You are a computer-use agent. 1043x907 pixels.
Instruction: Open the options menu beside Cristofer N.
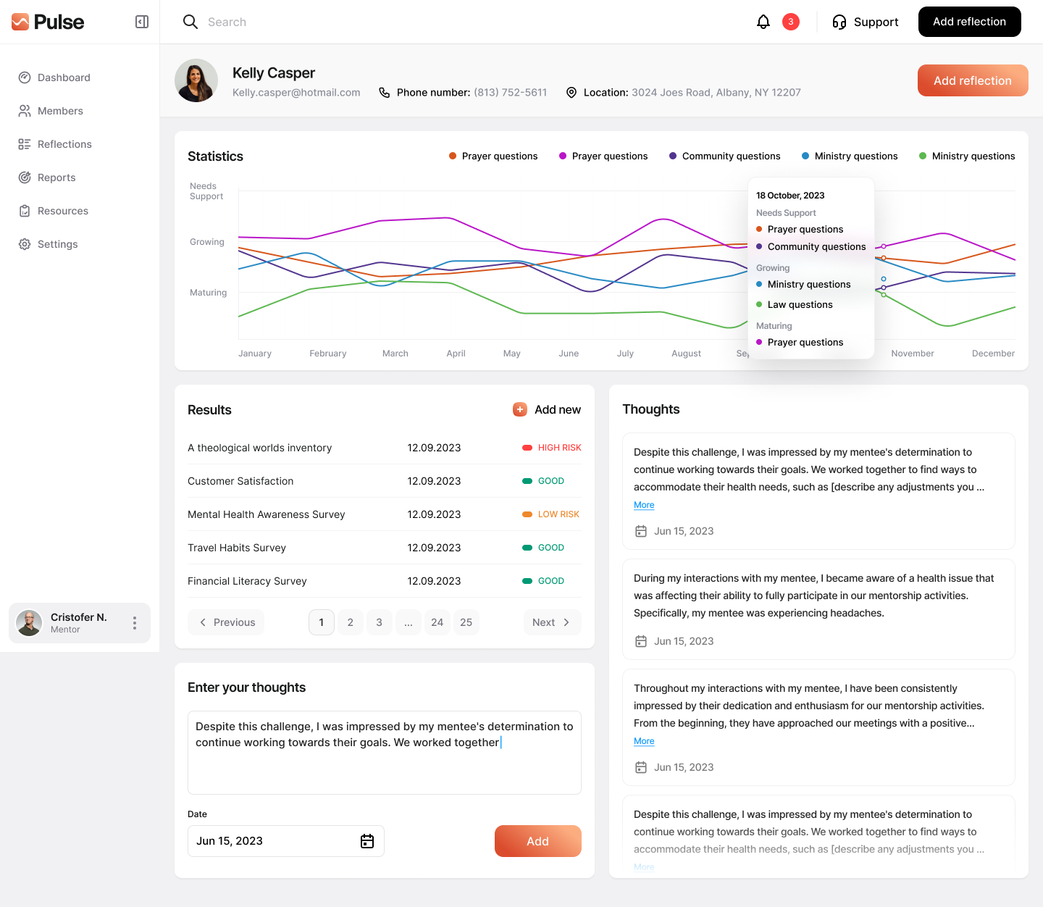point(134,623)
